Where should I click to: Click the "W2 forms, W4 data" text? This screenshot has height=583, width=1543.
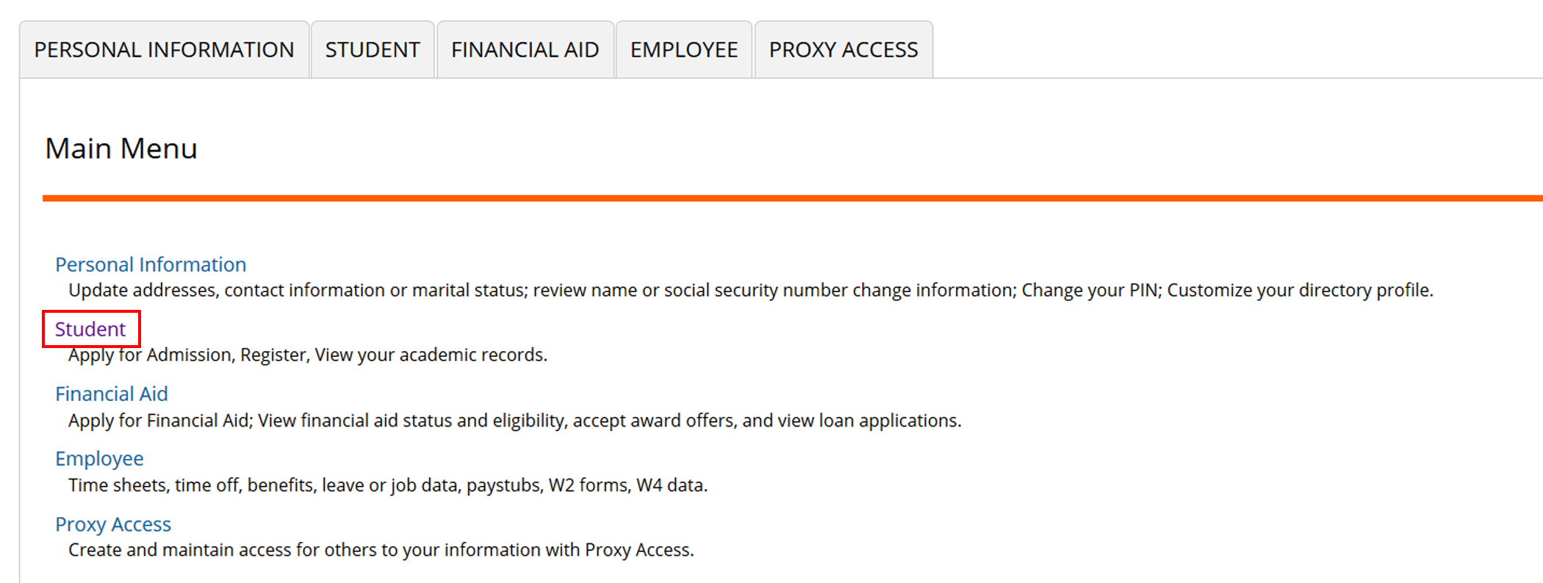tap(627, 485)
